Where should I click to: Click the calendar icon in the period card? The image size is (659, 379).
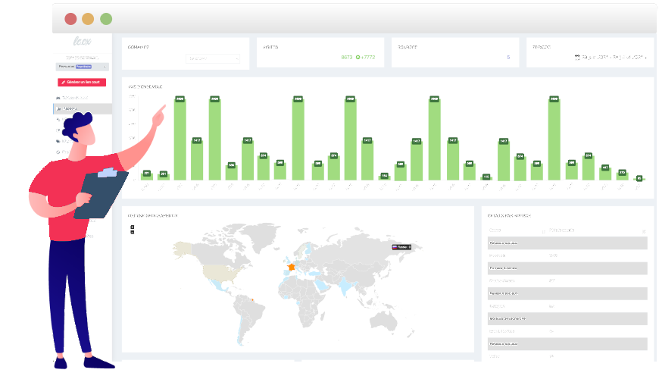click(x=577, y=57)
